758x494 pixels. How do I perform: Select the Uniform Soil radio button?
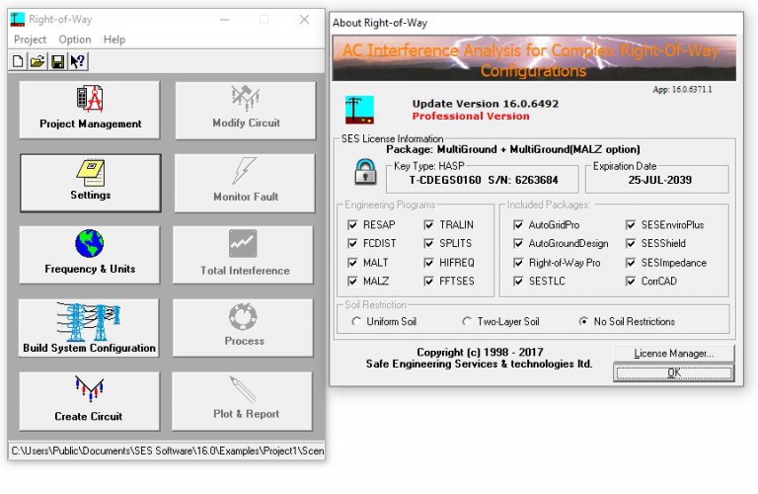(x=356, y=321)
